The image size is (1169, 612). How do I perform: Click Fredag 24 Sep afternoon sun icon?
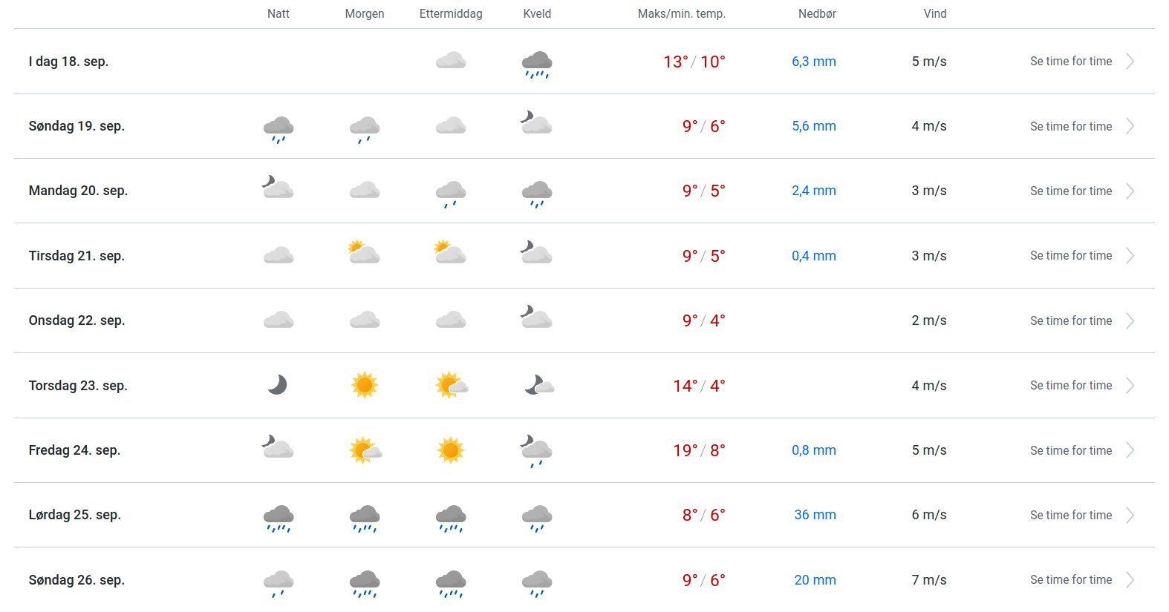click(450, 450)
